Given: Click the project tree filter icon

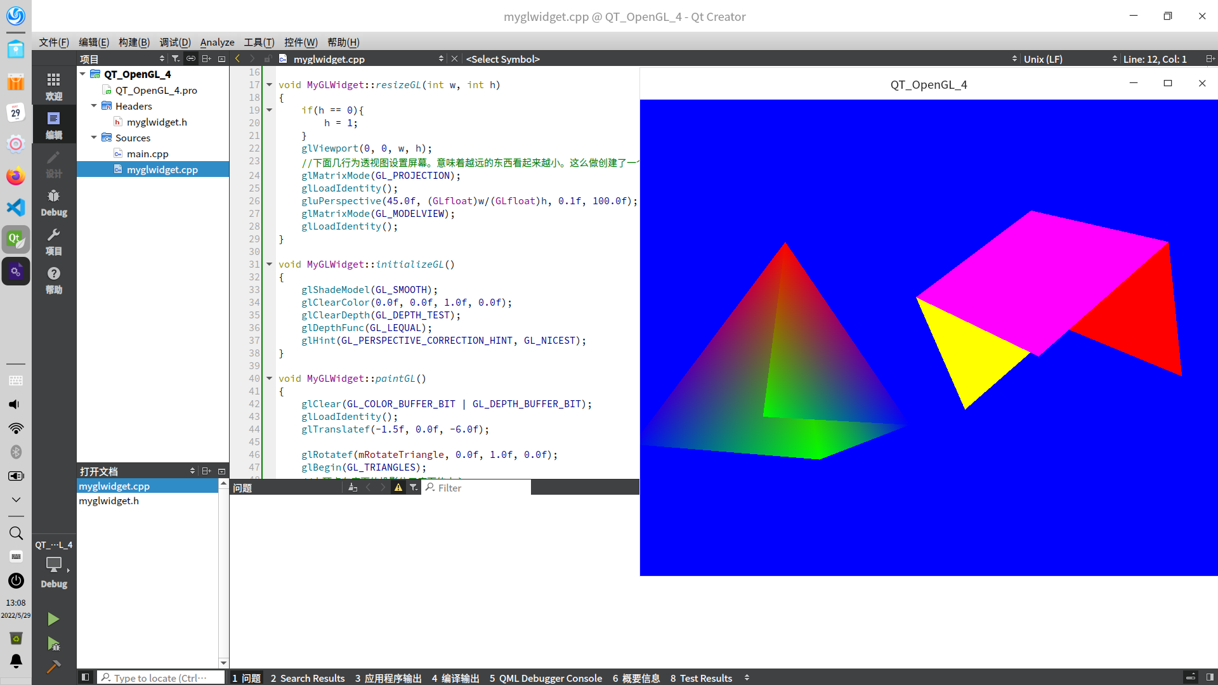Looking at the screenshot, I should 176,59.
